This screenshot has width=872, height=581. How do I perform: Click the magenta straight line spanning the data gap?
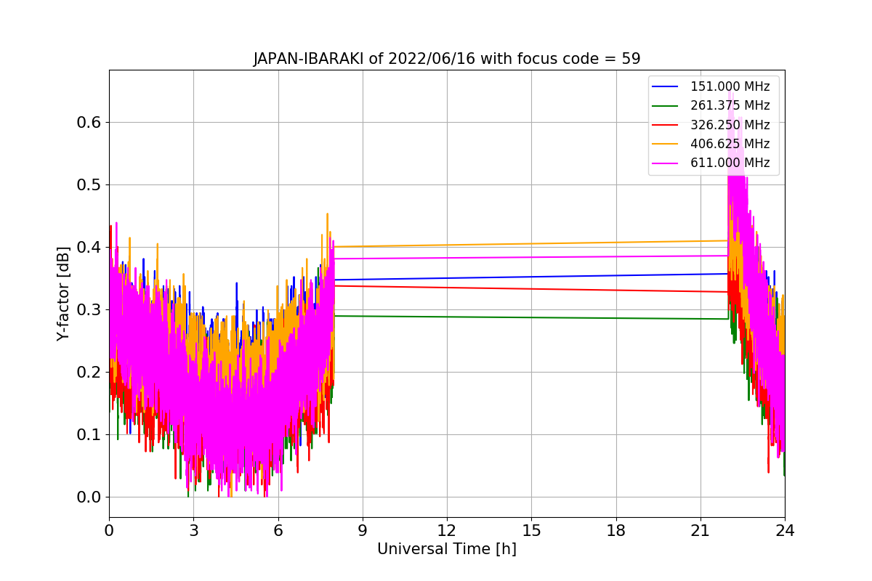point(530,257)
